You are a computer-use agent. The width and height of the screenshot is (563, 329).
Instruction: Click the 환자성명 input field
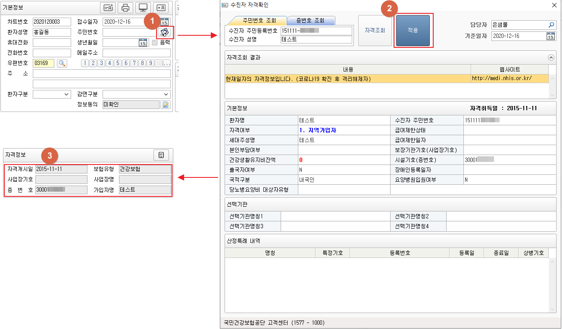pos(52,32)
